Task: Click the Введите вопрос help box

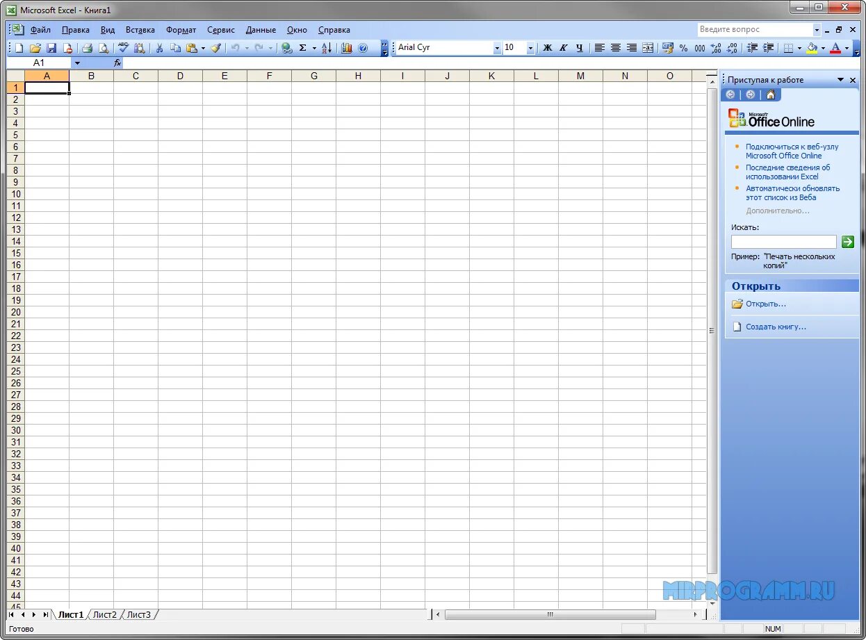Action: [755, 30]
